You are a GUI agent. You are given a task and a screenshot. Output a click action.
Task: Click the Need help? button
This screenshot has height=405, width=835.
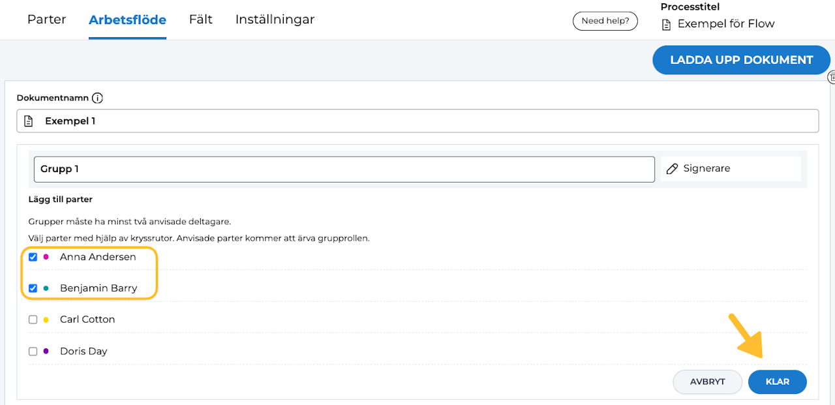coord(605,21)
